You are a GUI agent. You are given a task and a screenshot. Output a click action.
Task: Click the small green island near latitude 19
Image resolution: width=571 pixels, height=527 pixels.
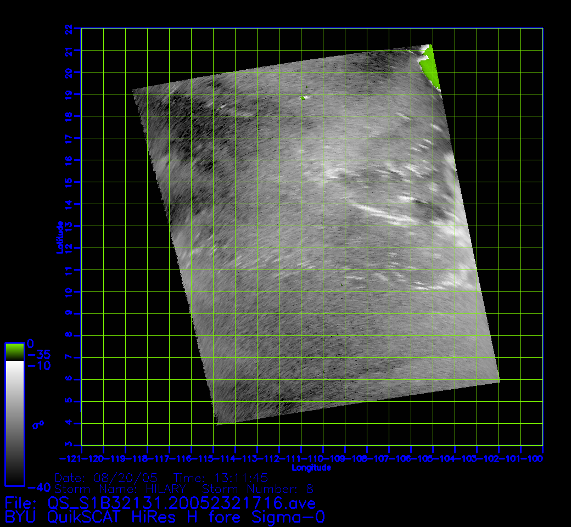pos(302,98)
